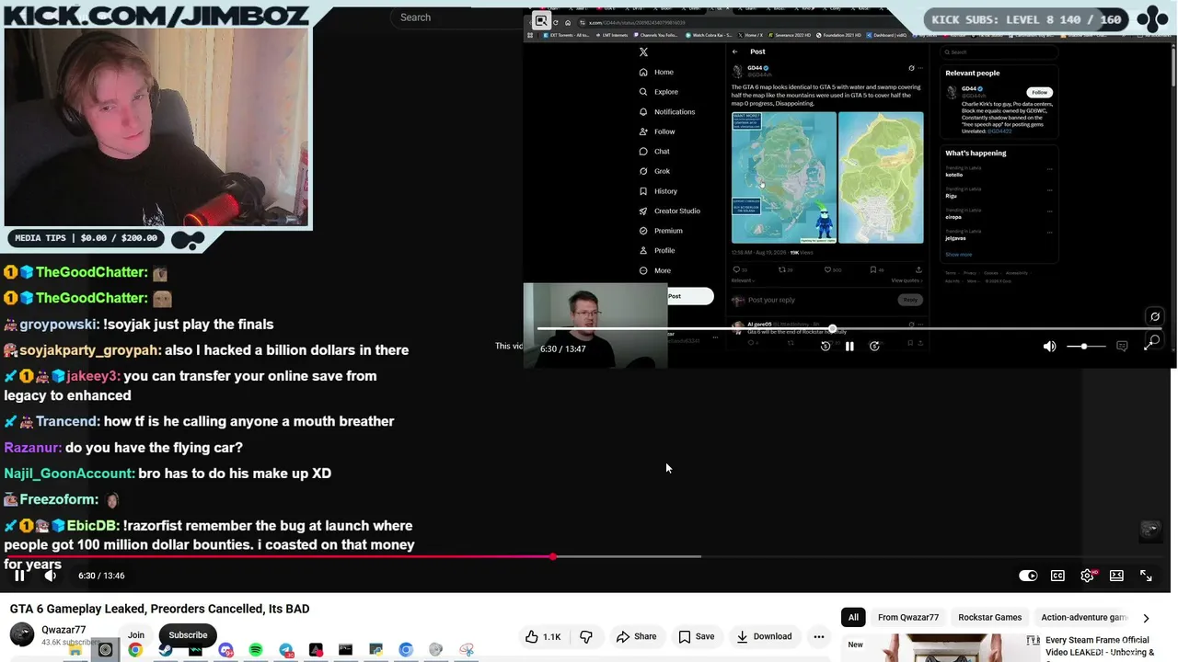Open File Explorer from the taskbar
Image resolution: width=1178 pixels, height=662 pixels.
click(75, 650)
